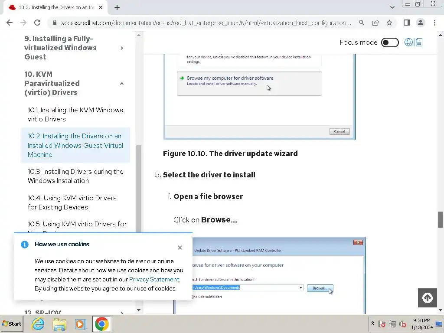Launch Internet Explorer from taskbar

click(x=38, y=323)
